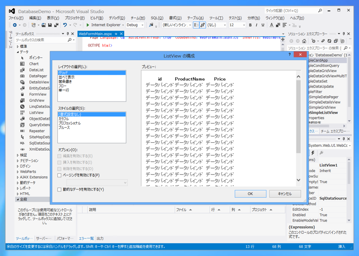Click the Save All toolbar icon
Image resolution: width=359 pixels, height=256 pixels.
click(56, 25)
